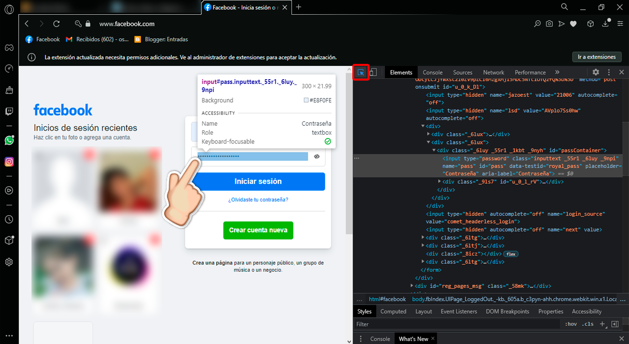Open the DOM Breakpoints tab
The width and height of the screenshot is (629, 344).
click(508, 312)
